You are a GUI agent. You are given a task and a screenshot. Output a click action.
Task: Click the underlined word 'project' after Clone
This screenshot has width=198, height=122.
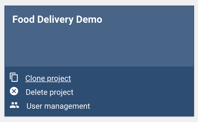click(x=59, y=78)
